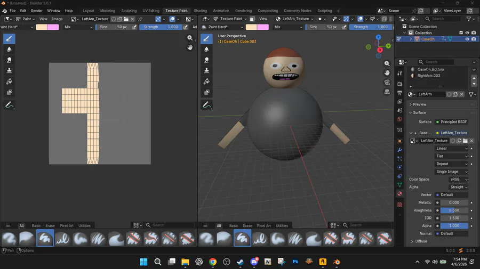The height and width of the screenshot is (269, 480).
Task: Select Pixel Art brush category in viewport
Action: coord(263,226)
